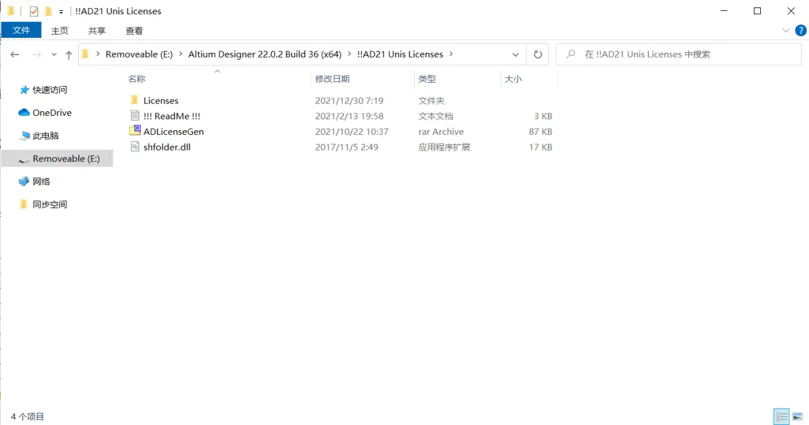The width and height of the screenshot is (809, 425).
Task: Open the recent locations dropdown arrow
Action: point(54,55)
